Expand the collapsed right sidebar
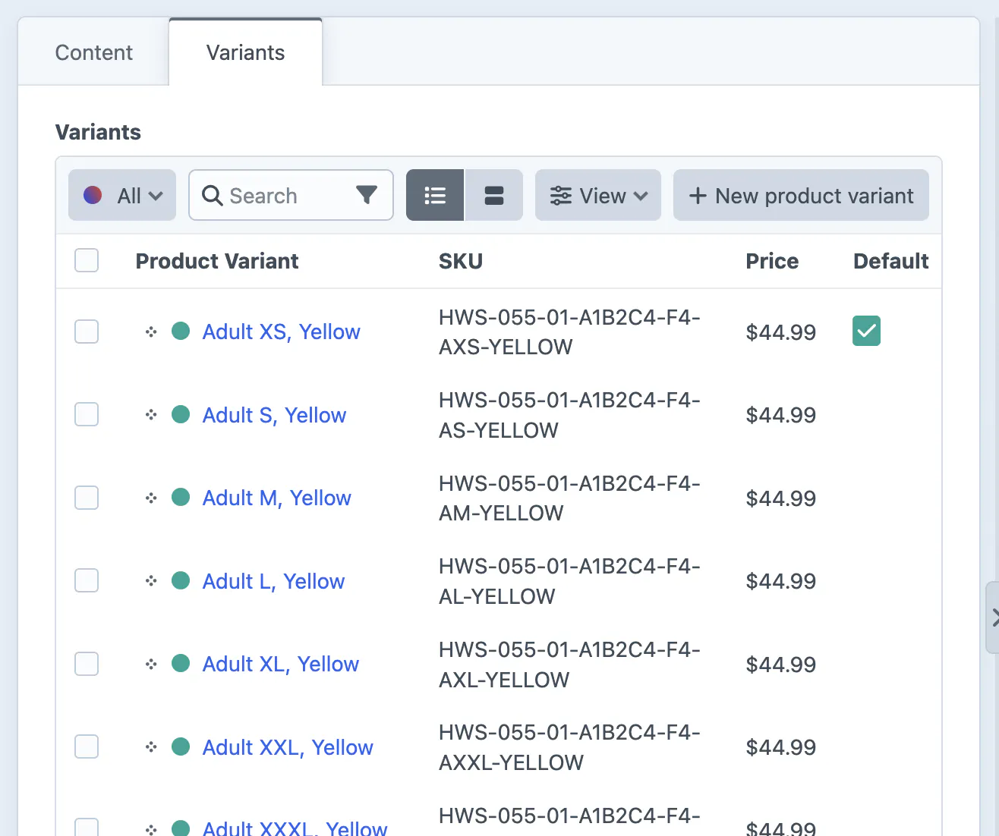The image size is (999, 836). point(993,618)
